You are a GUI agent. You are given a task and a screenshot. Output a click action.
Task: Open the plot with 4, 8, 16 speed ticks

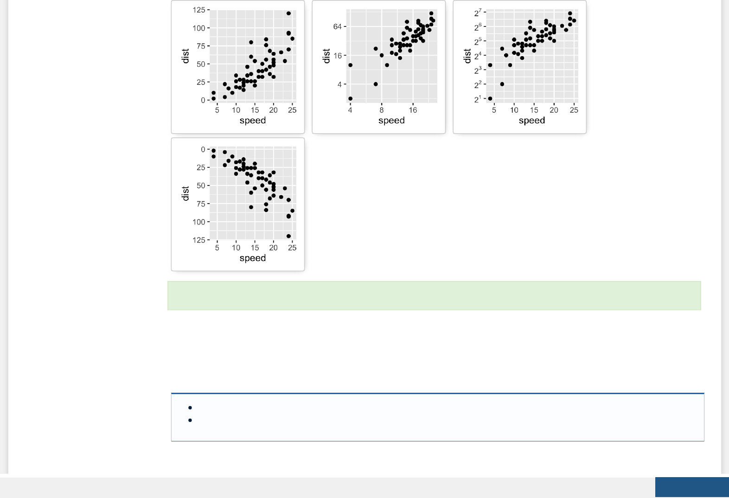point(378,67)
